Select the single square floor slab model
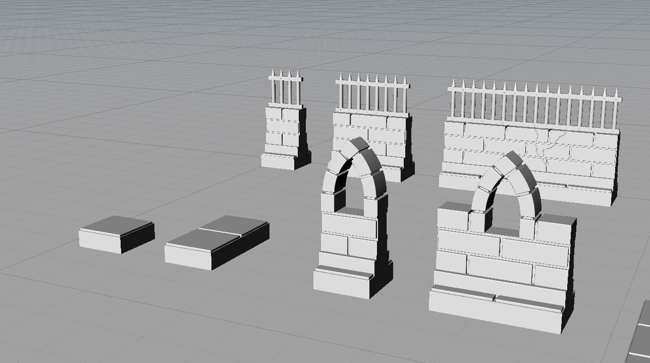This screenshot has height=363, width=650. click(x=117, y=234)
